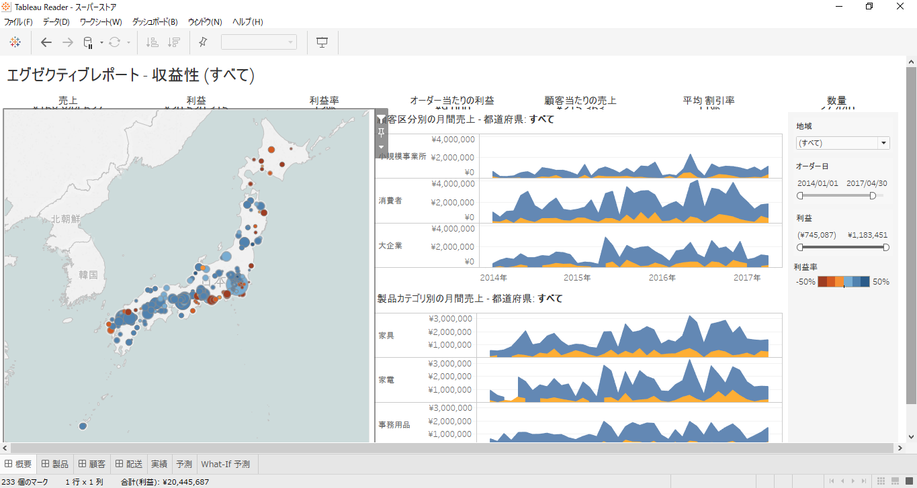Image resolution: width=917 pixels, height=488 pixels.
Task: Select the 実績 sheet button
Action: click(x=159, y=463)
